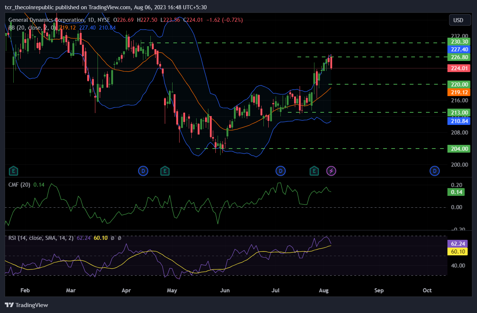
Task: Click the dividend D marker in mid-April
Action: 143,171
